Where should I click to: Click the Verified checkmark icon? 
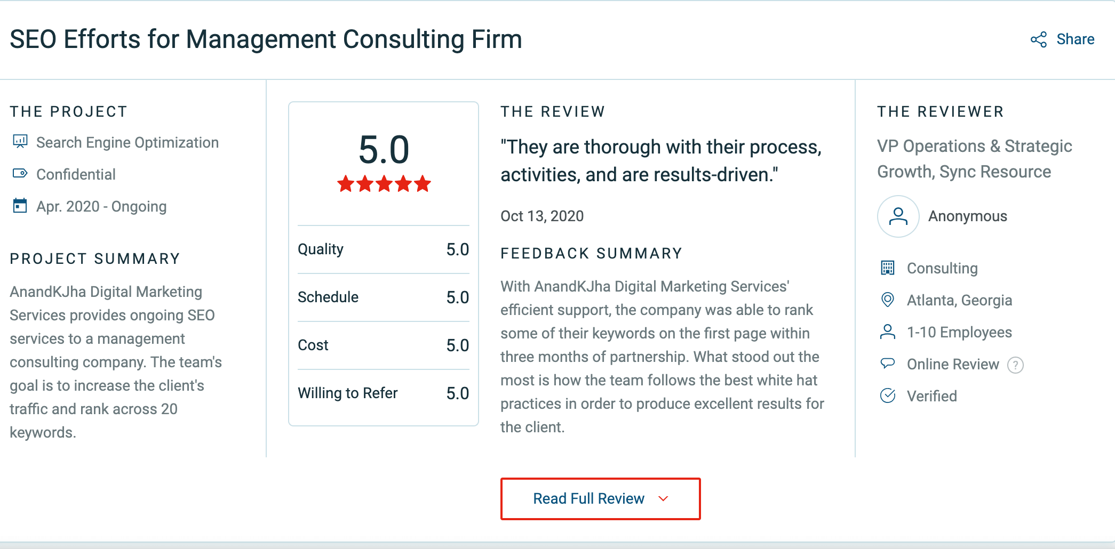[x=887, y=395]
